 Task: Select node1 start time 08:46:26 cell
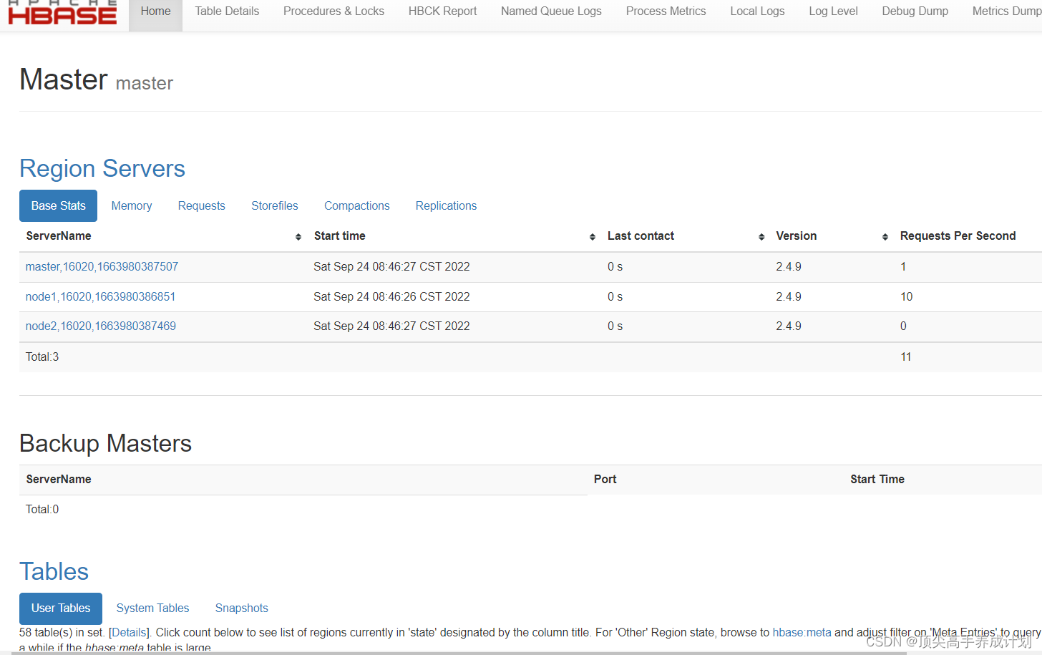pyautogui.click(x=391, y=296)
